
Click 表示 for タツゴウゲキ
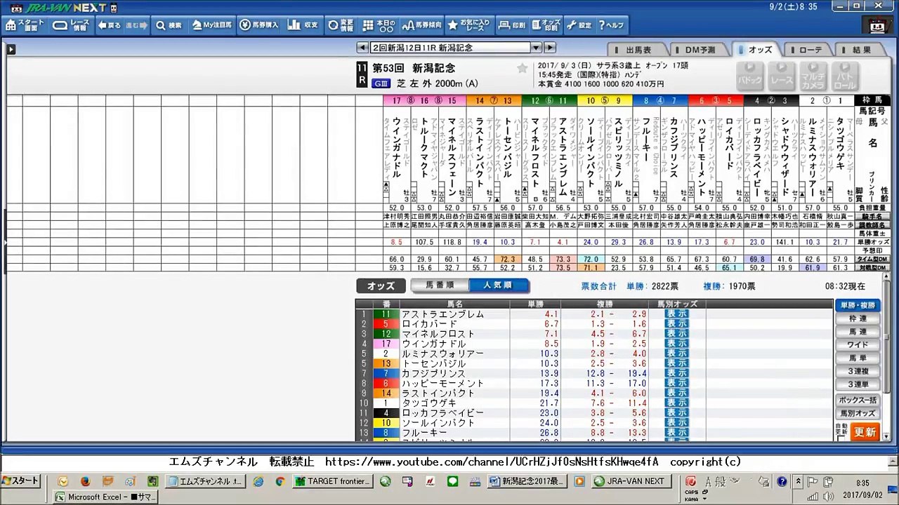coord(677,403)
